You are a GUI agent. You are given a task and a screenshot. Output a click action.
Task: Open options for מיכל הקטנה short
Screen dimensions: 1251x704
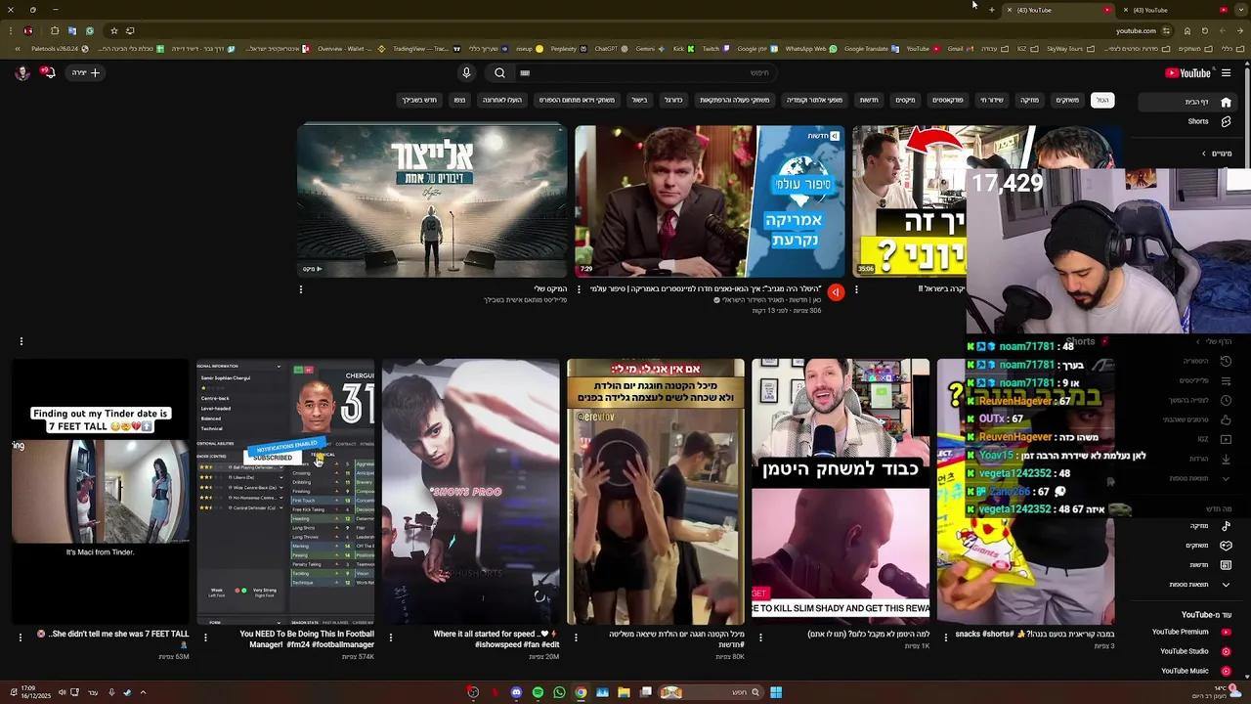[x=576, y=637]
